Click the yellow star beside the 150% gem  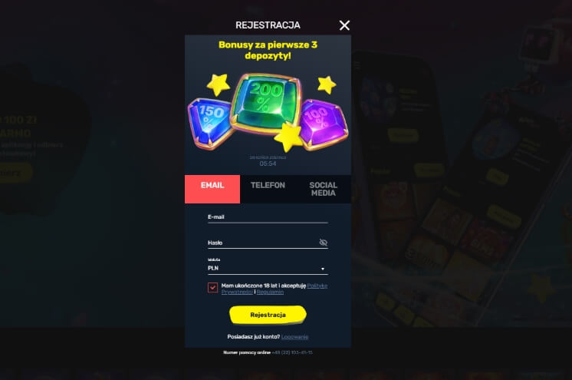(x=219, y=84)
